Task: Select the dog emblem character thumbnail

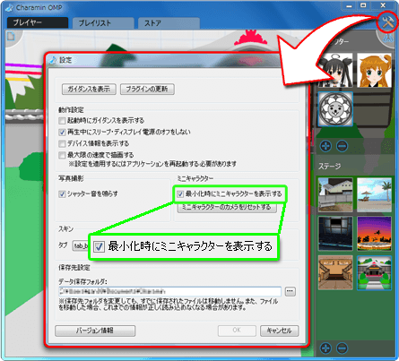Action: coord(335,109)
